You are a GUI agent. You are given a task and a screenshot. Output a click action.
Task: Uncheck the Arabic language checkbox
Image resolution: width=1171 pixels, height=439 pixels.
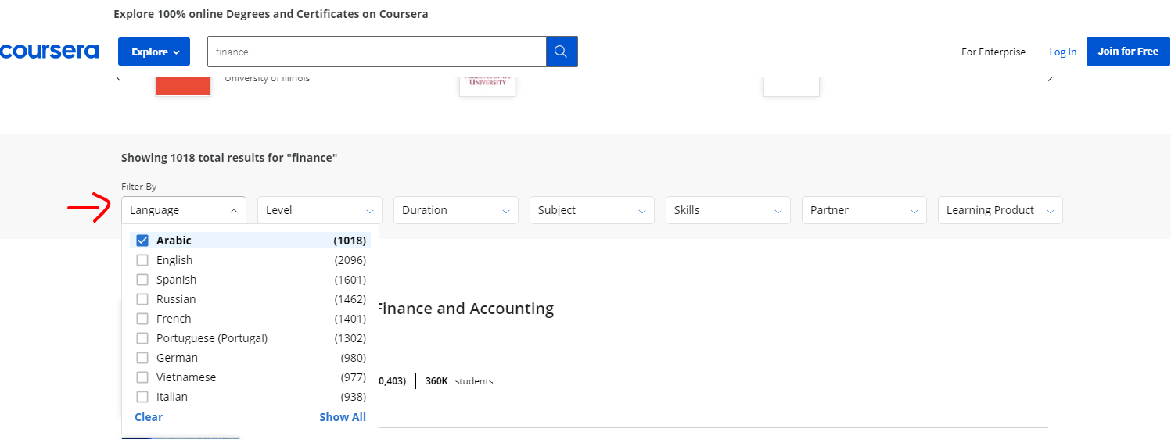[x=142, y=241]
